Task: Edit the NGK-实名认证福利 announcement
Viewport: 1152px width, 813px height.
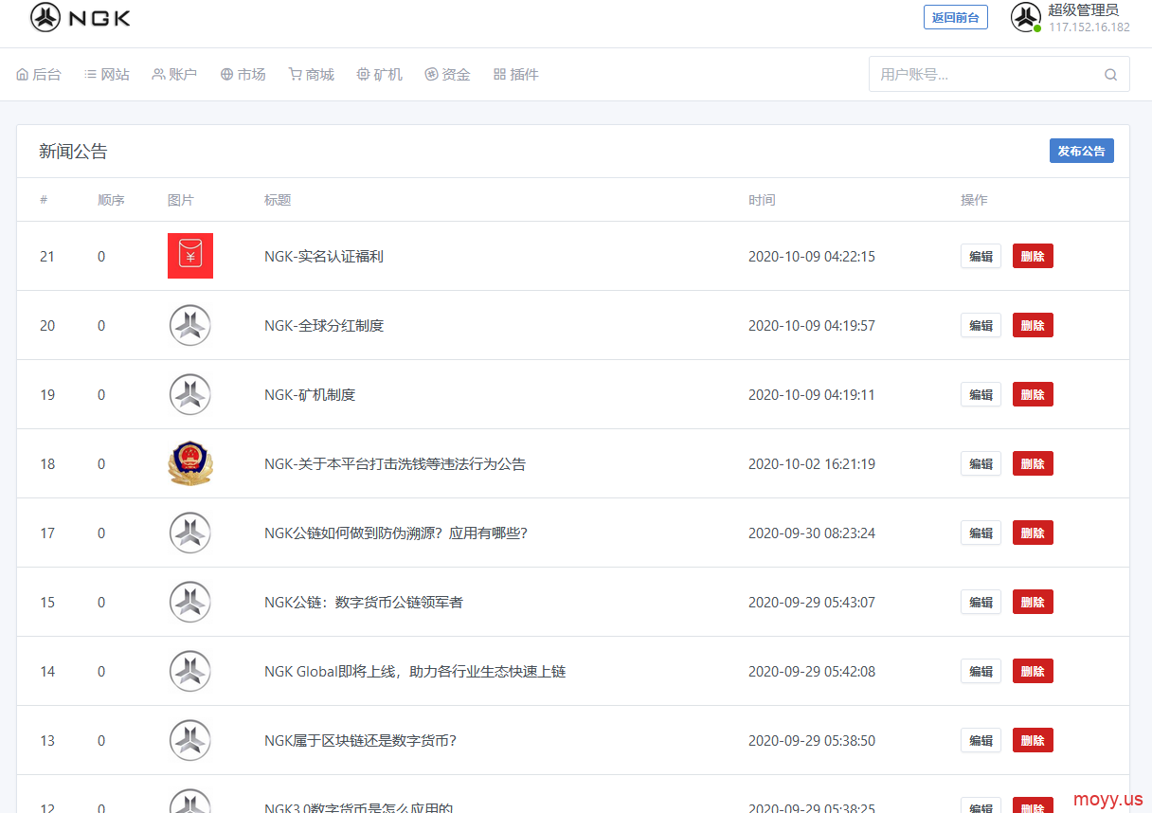Action: (x=981, y=256)
